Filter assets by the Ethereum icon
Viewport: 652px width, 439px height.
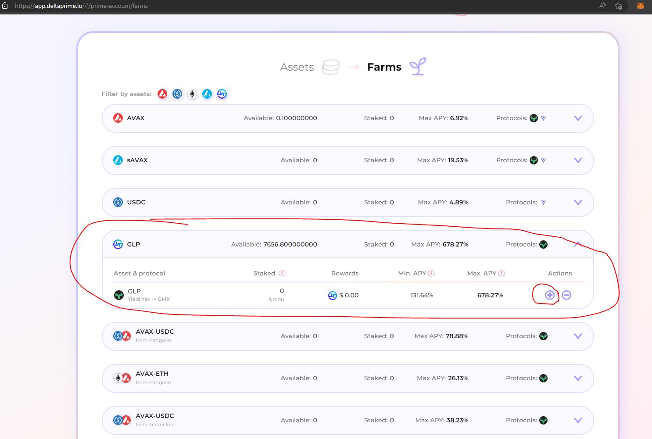[192, 93]
